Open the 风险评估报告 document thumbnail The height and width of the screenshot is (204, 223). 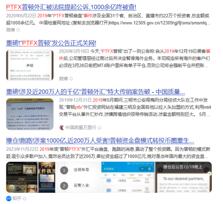click(x=30, y=114)
